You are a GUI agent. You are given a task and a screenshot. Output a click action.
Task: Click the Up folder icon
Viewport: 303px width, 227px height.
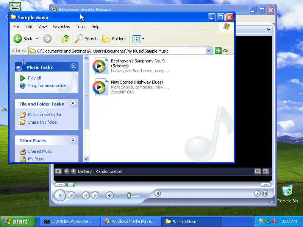65,39
